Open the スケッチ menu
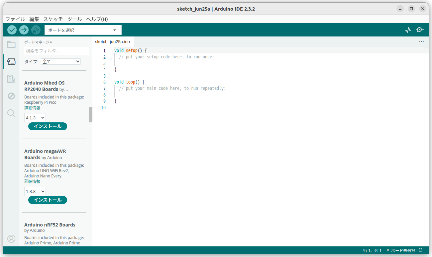432x257 pixels. coord(53,19)
